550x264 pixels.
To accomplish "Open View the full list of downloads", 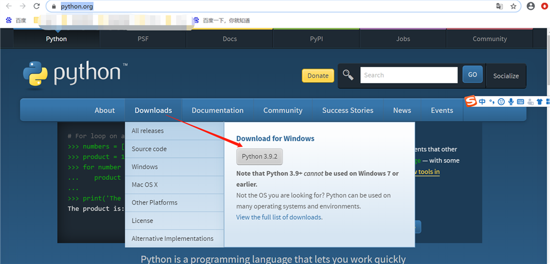I will (279, 217).
